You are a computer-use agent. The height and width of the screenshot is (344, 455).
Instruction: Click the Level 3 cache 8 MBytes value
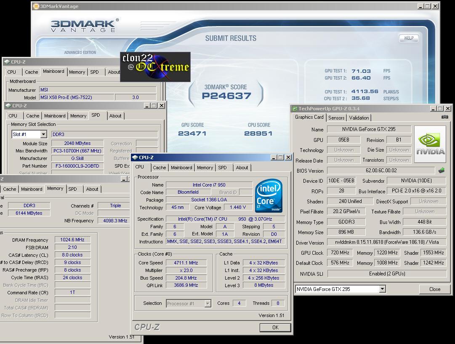(x=264, y=285)
